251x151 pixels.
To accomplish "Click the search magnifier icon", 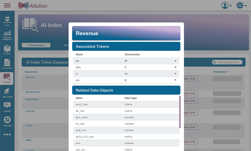I will 214,62.
